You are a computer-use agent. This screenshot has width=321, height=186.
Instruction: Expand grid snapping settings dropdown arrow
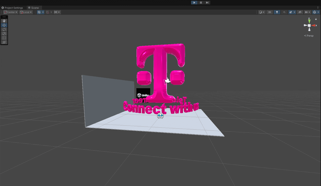pyautogui.click(x=51, y=12)
